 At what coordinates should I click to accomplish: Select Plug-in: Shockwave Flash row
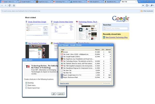pos(86,77)
